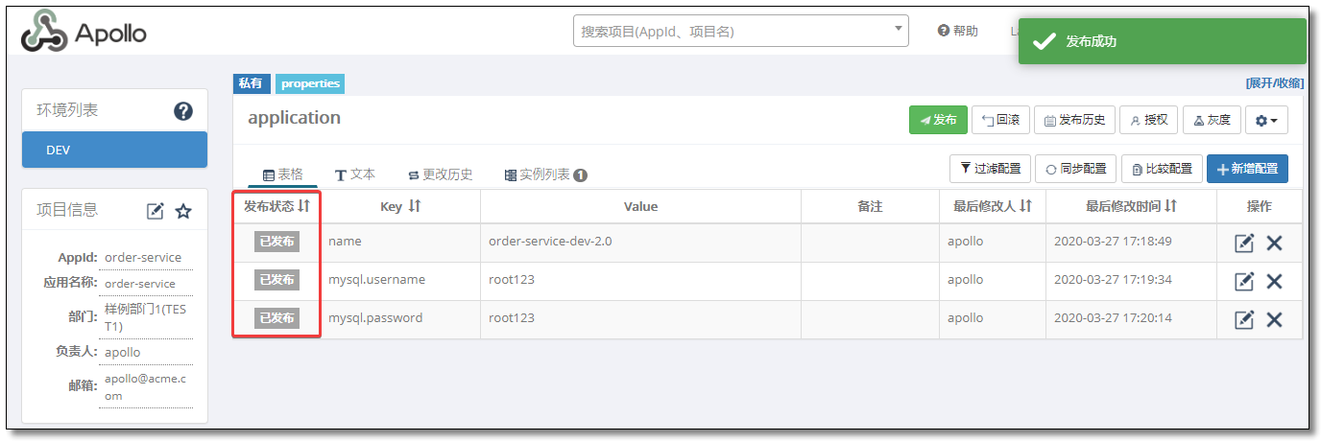This screenshot has height=441, width=1321.
Task: Delete the mysql.password row
Action: click(x=1274, y=319)
